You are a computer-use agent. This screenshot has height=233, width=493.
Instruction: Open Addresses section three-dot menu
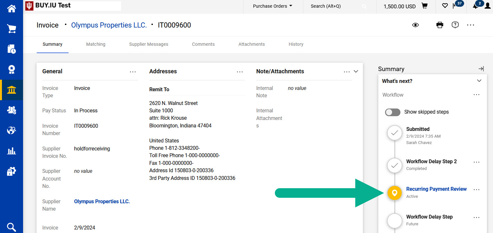(x=240, y=72)
